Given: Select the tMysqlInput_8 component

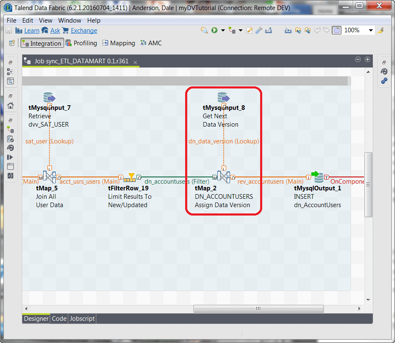Looking at the screenshot, I should [224, 98].
